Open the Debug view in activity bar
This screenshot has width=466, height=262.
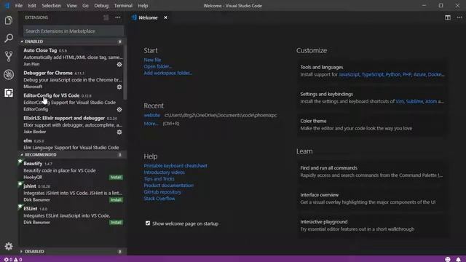pos(9,74)
